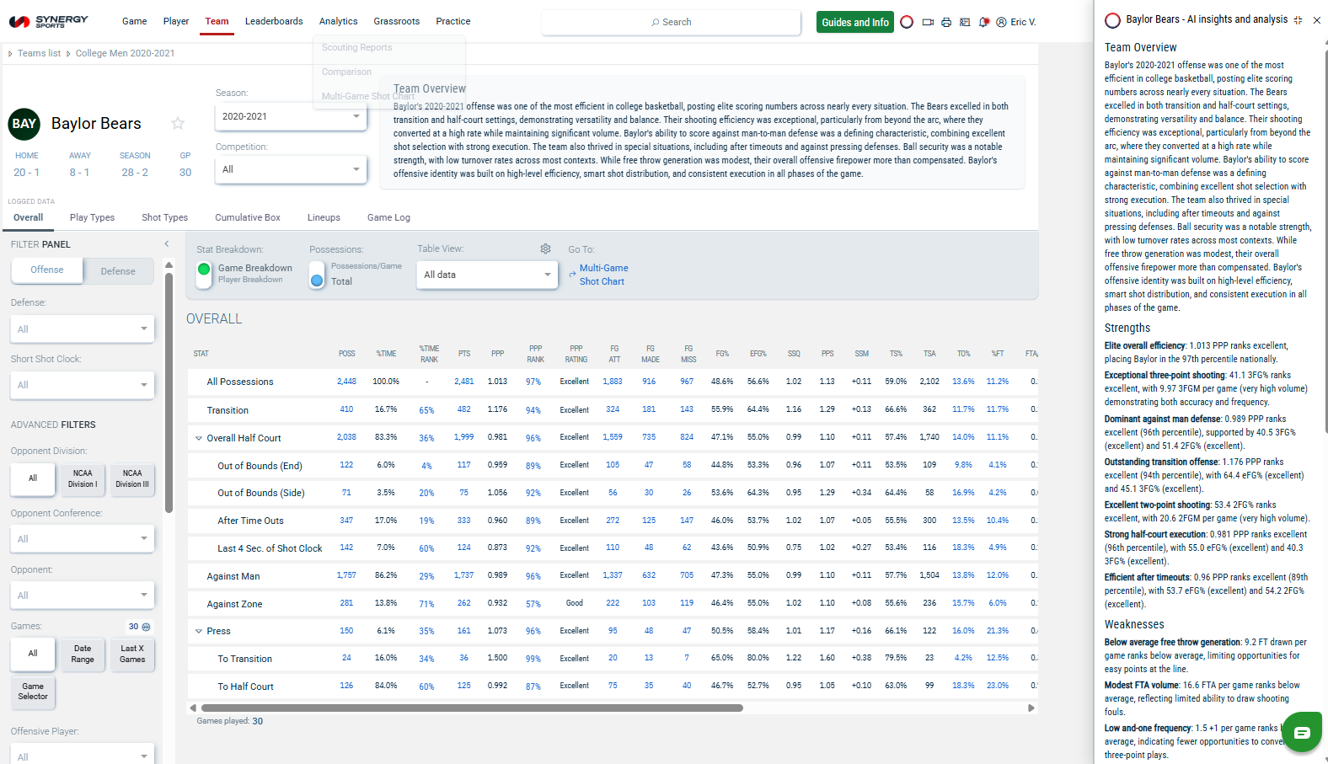This screenshot has width=1328, height=764.
Task: Click the BAY team badge
Action: click(x=24, y=124)
